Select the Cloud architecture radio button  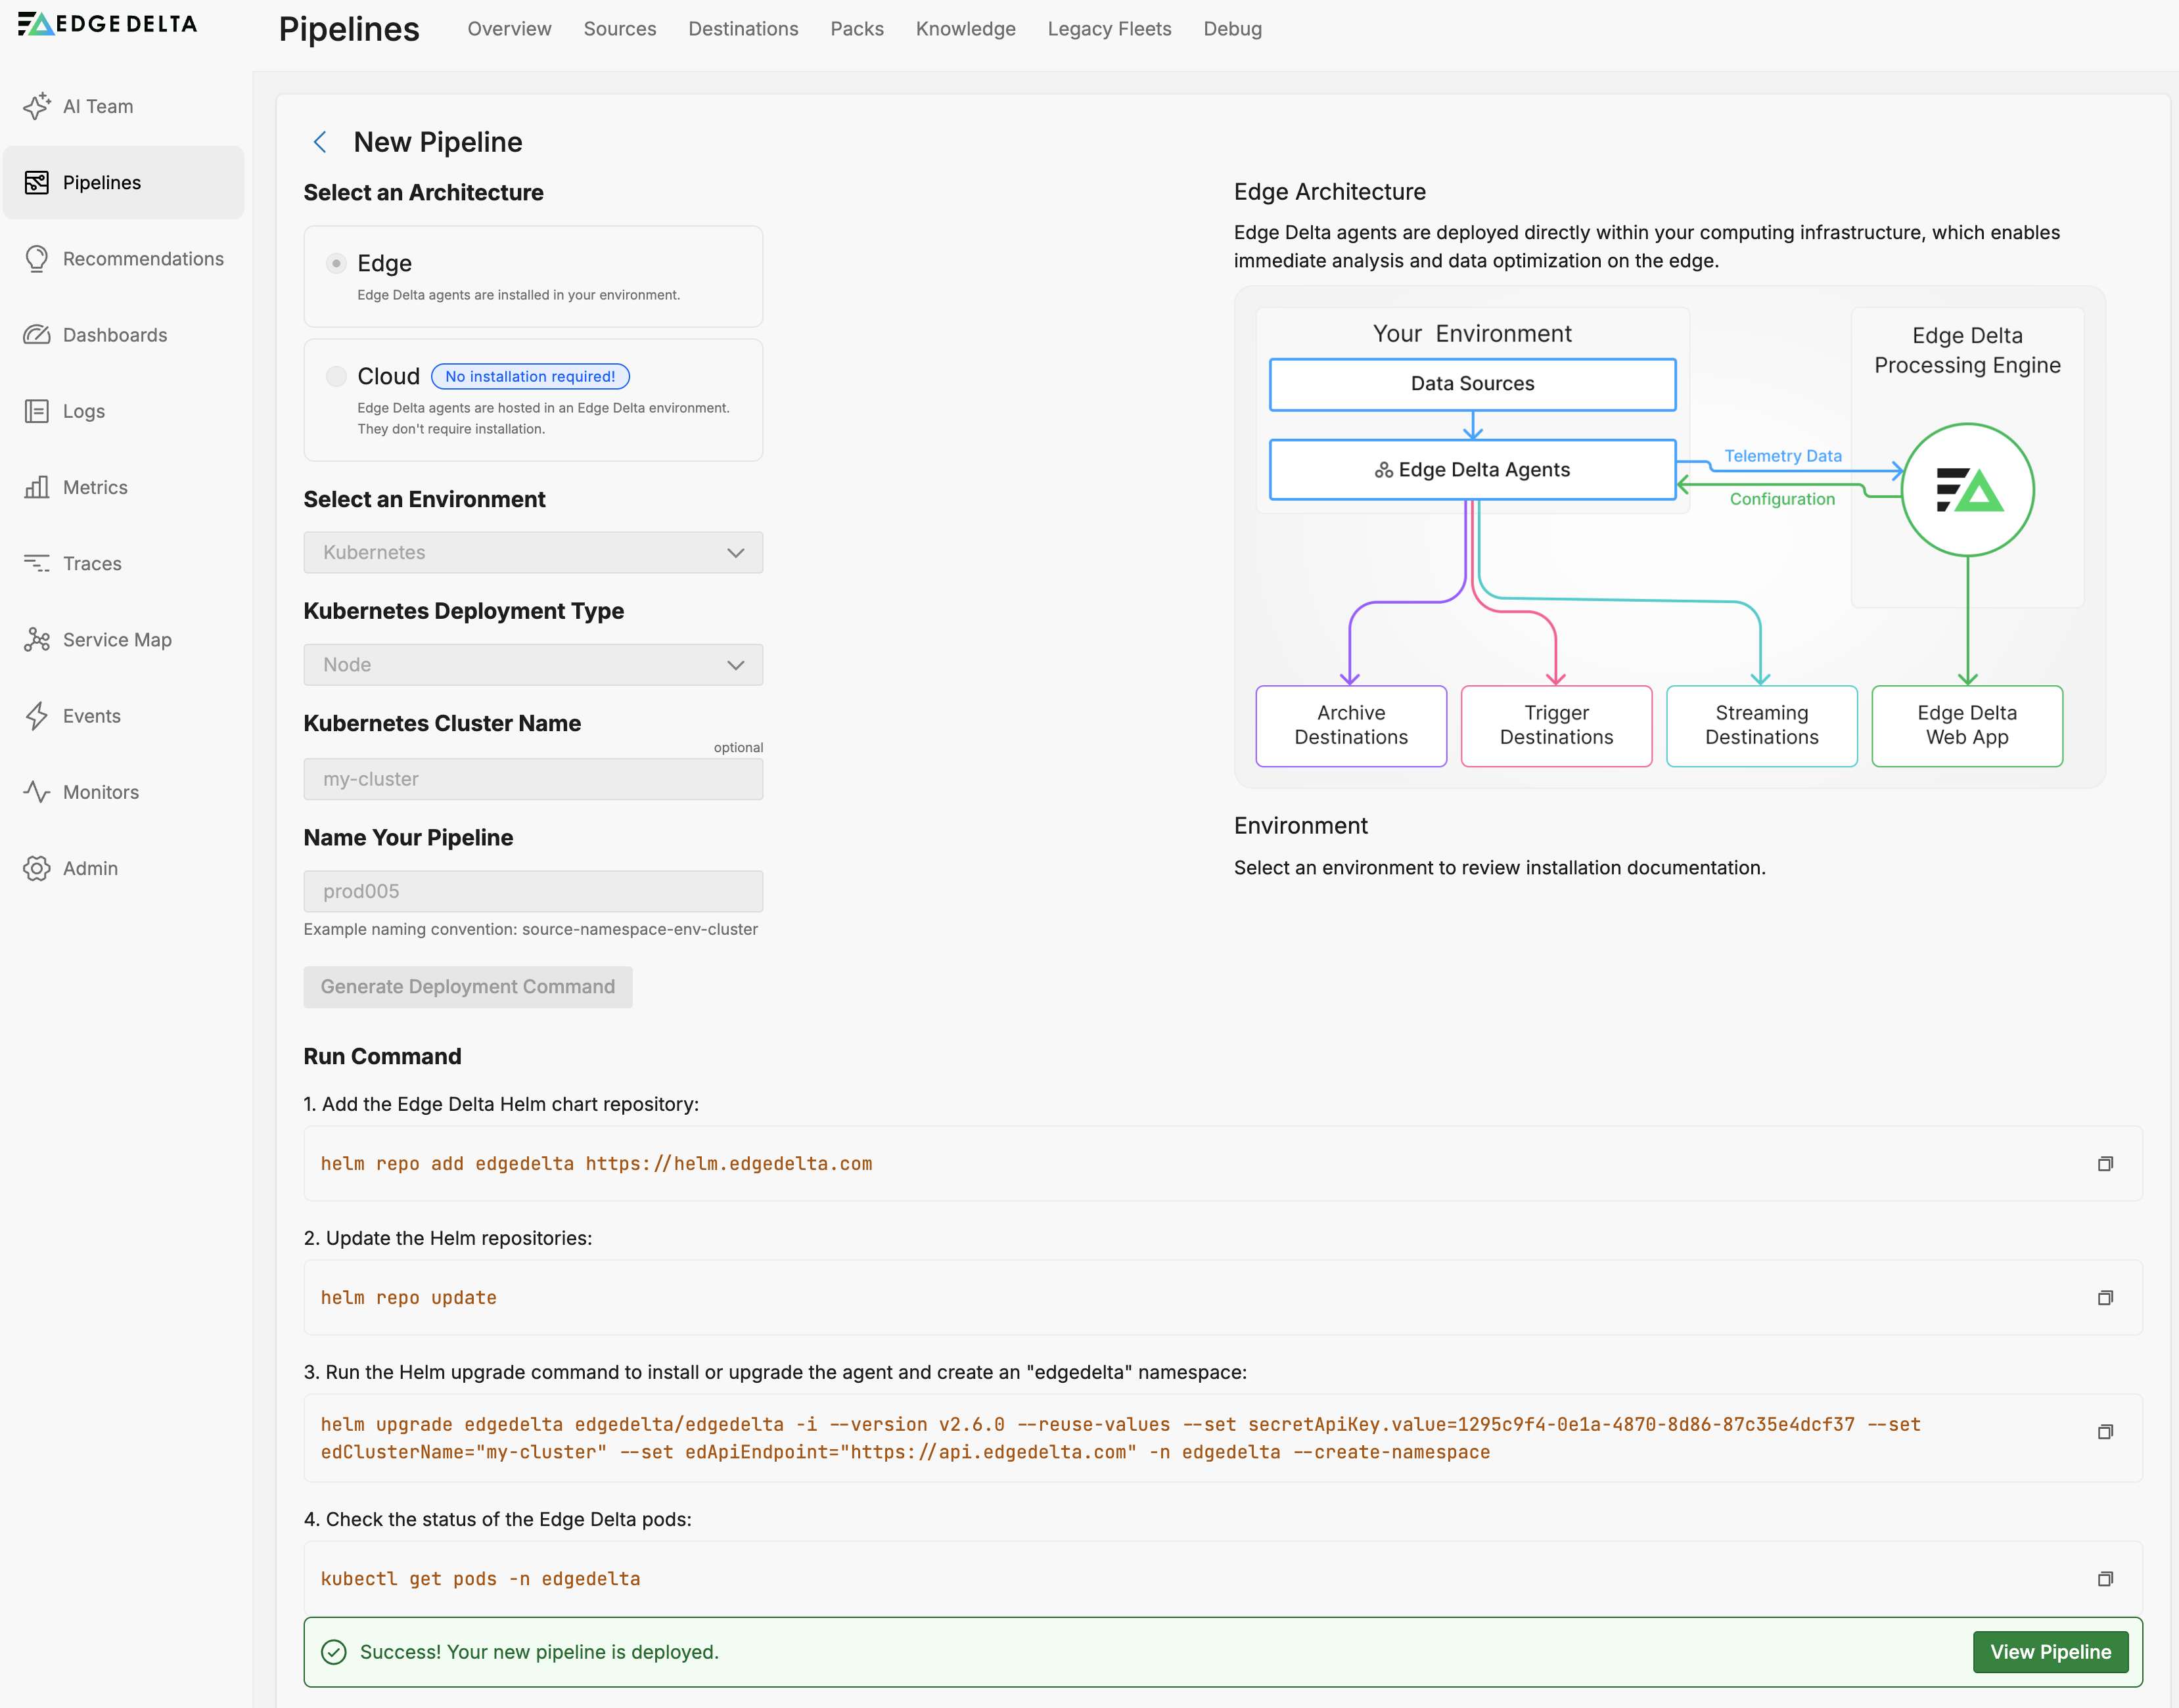pos(336,377)
